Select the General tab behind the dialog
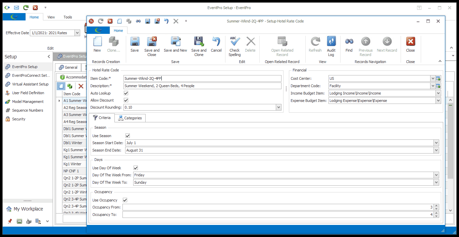Screen dimensions: 459x237 pos(68,67)
